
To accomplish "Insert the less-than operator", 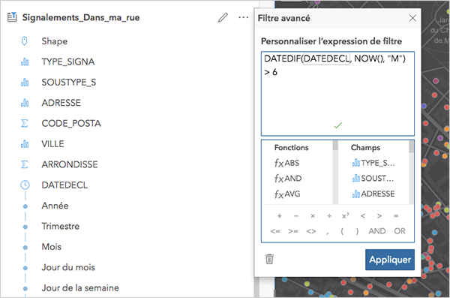I will pos(363,216).
